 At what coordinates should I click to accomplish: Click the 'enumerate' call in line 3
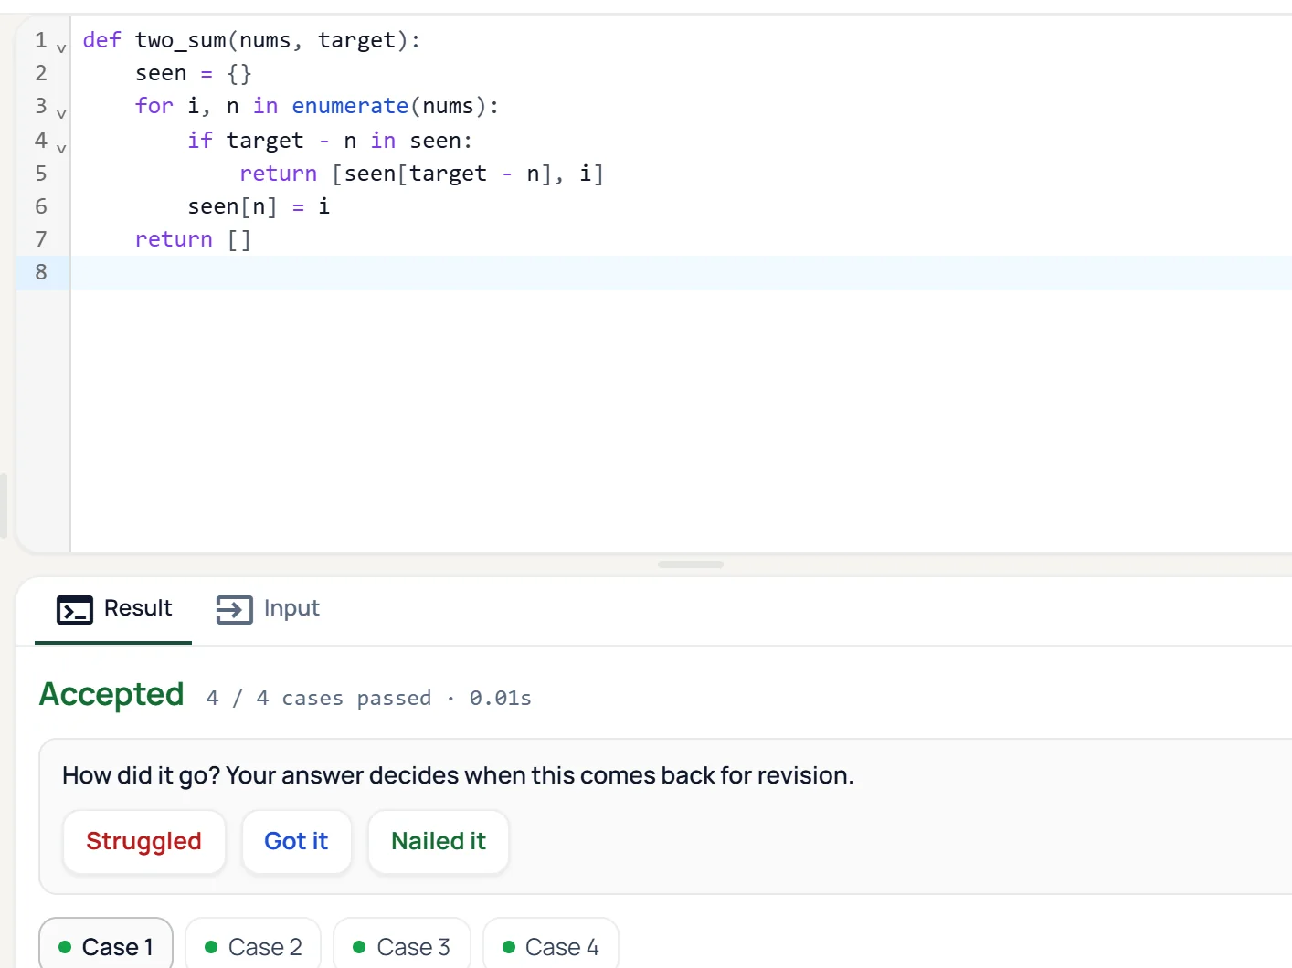coord(350,107)
